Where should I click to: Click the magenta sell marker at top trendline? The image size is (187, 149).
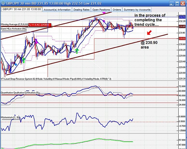coord(104,13)
